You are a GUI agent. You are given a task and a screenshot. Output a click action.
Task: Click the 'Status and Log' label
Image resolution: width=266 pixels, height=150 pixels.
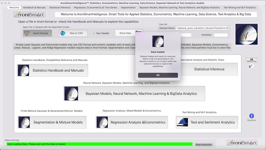click(12, 140)
